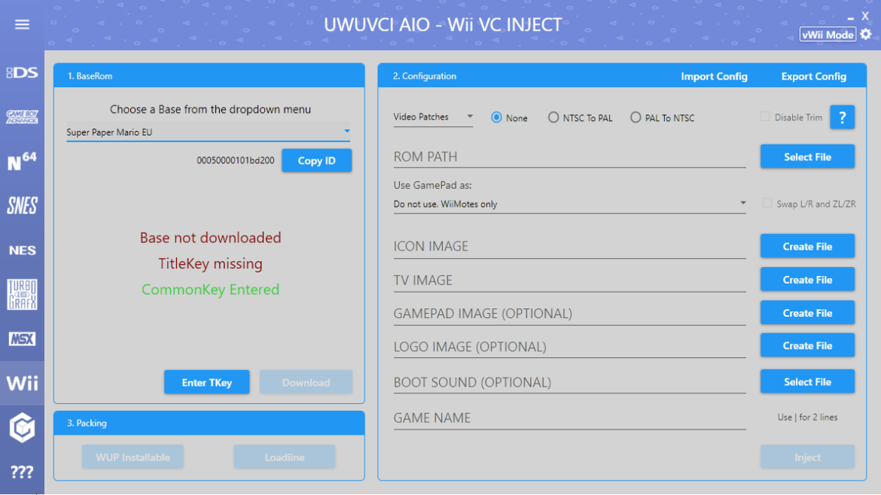Minimize the UWUVCI AIO window
881x495 pixels.
click(851, 18)
